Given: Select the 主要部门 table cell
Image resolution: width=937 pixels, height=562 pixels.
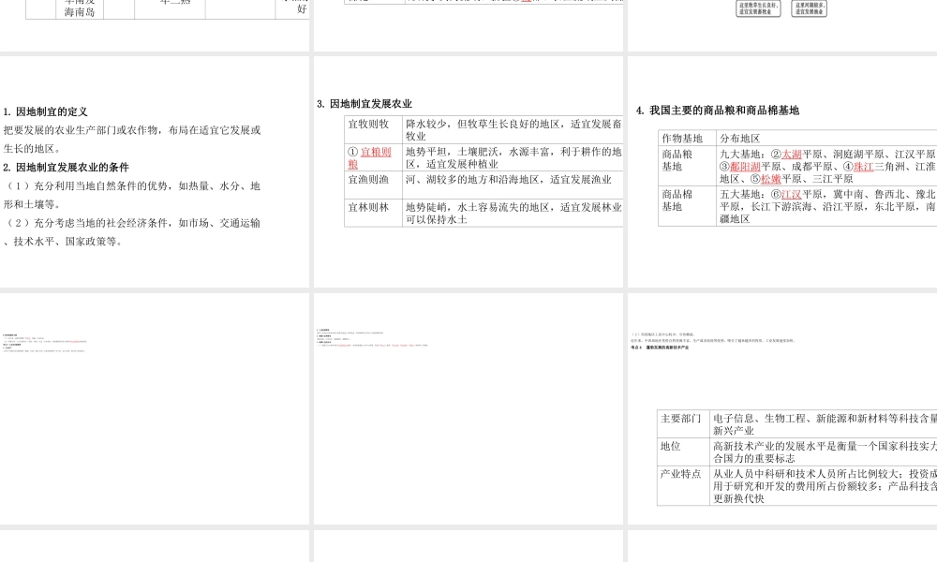Looking at the screenshot, I should (x=683, y=424).
